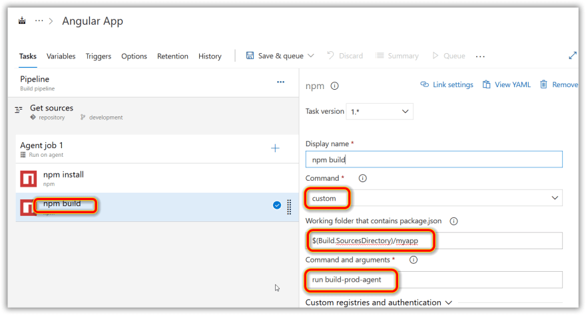The image size is (586, 315).
Task: Add a task to Agent job 1
Action: [x=275, y=148]
